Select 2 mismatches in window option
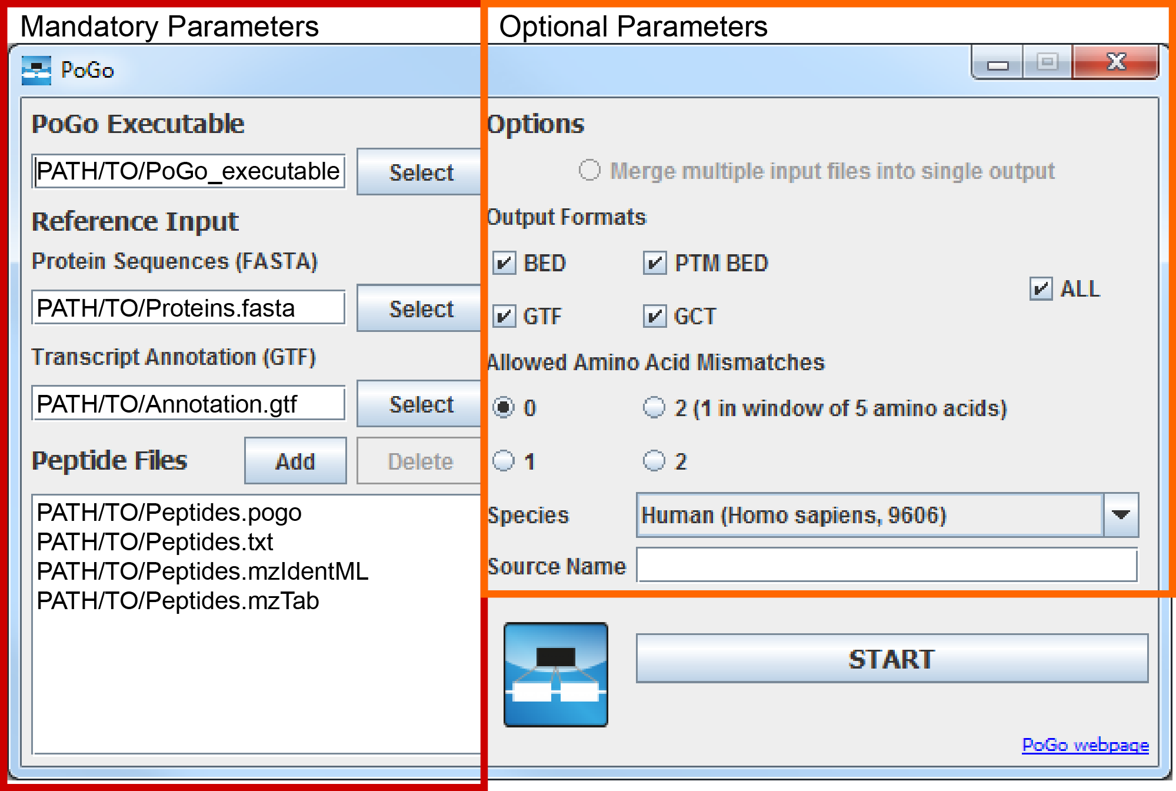1176x791 pixels. coord(654,407)
